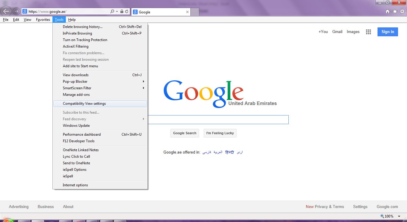Open the File menu

coord(6,20)
